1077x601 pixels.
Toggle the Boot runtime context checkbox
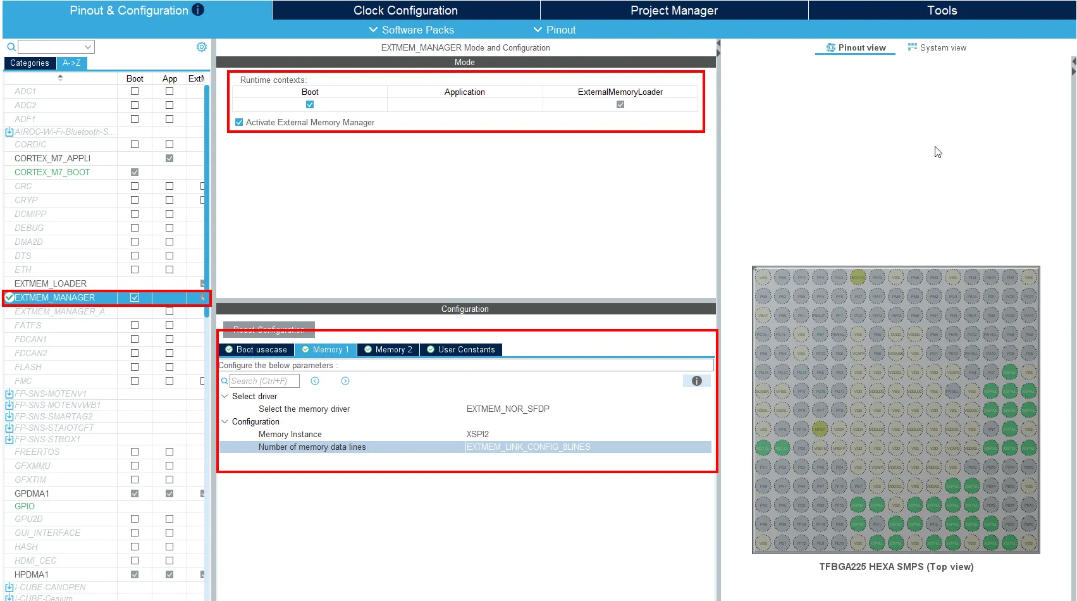(310, 104)
